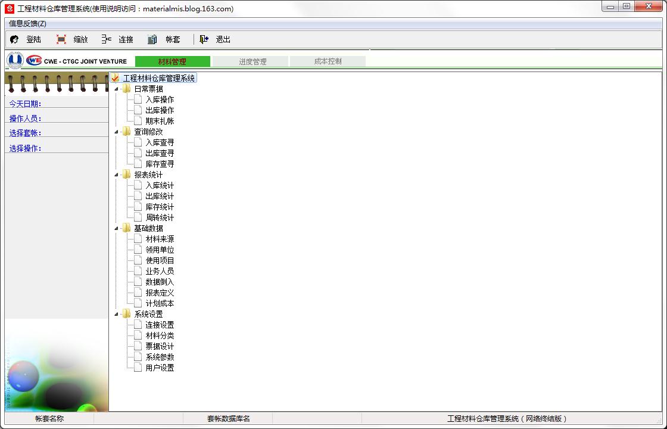This screenshot has height=429, width=667.
Task: Collapse the 系统设置 tree node arrow
Action: pos(116,315)
